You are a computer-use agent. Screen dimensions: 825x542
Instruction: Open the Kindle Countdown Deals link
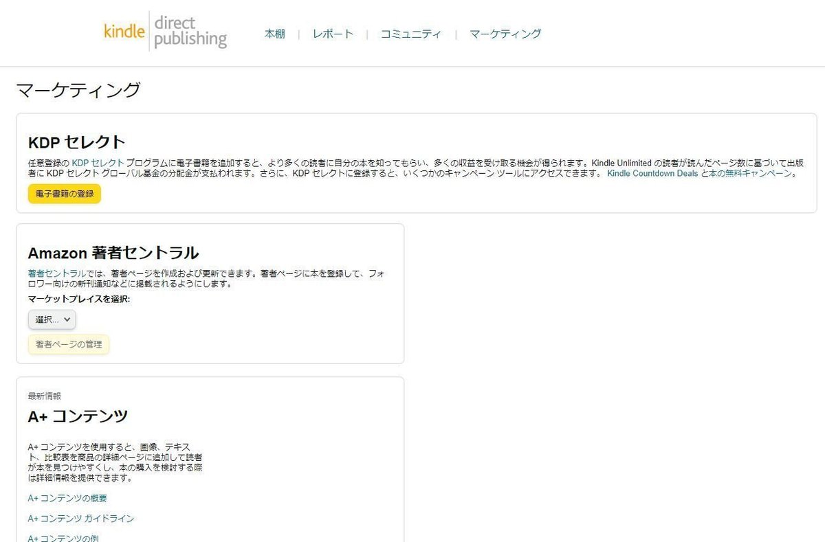(652, 174)
